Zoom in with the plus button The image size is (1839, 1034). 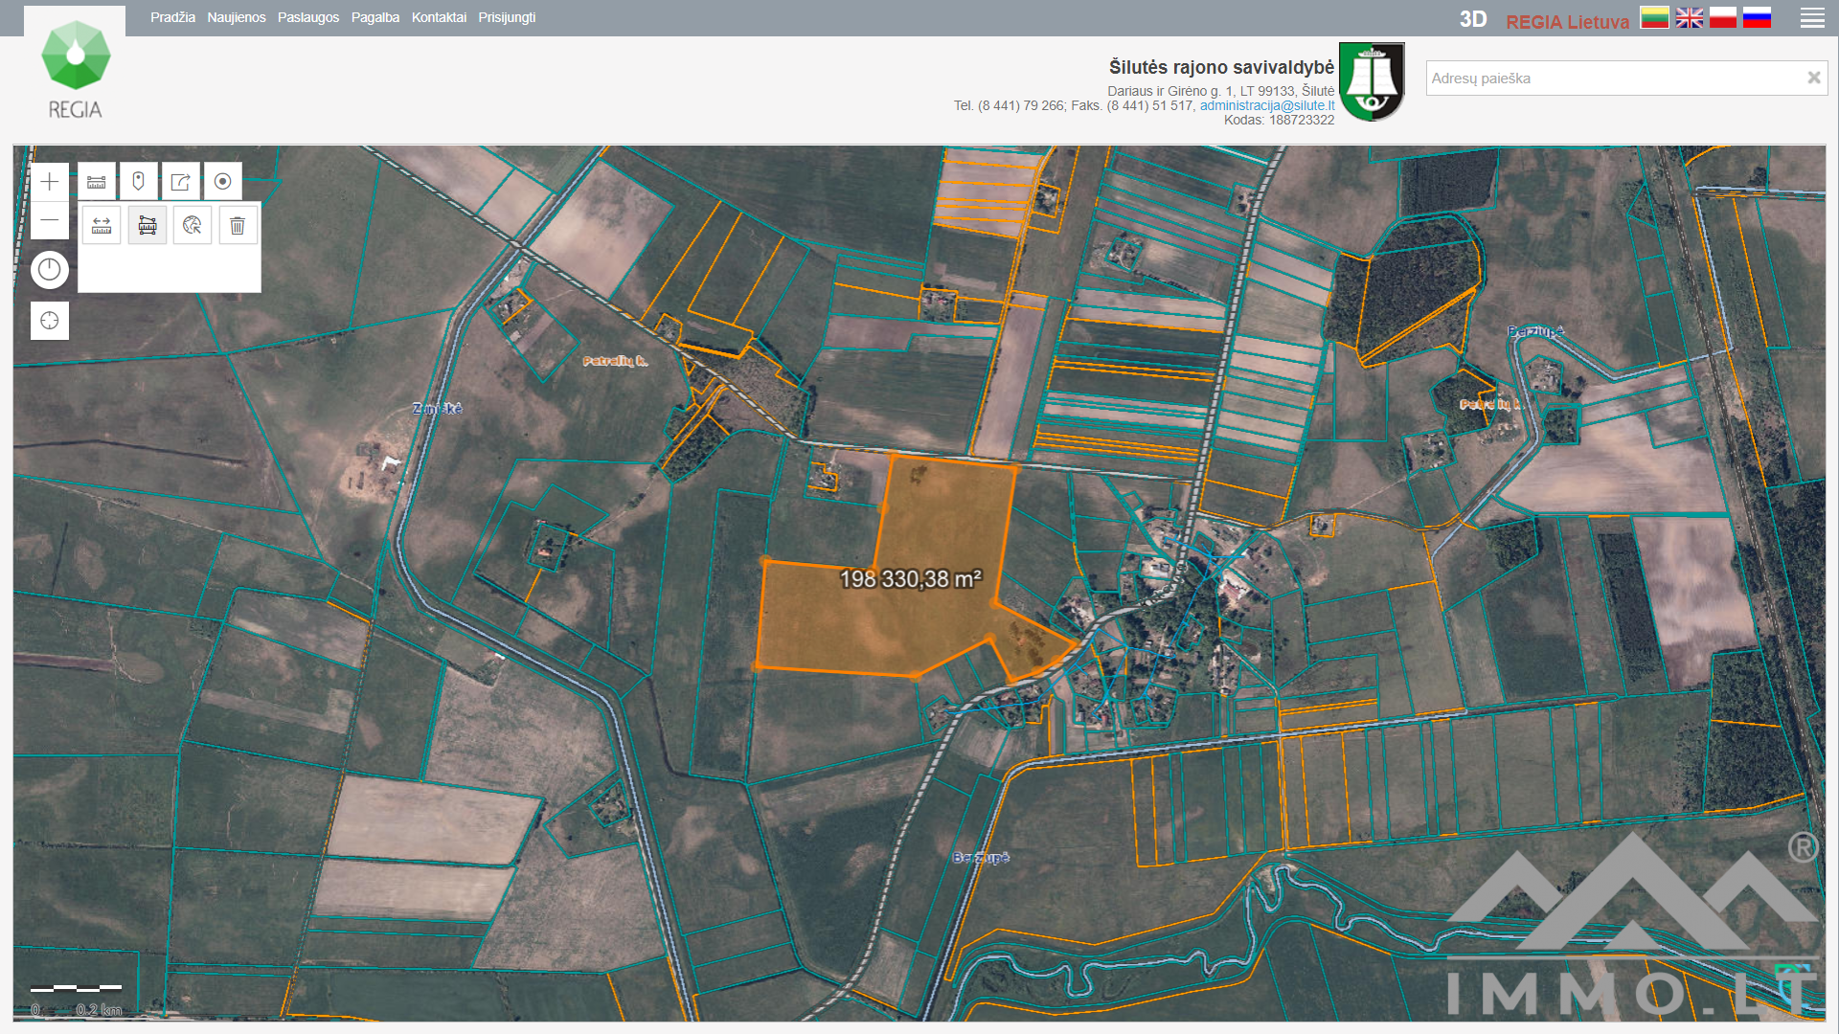50,182
